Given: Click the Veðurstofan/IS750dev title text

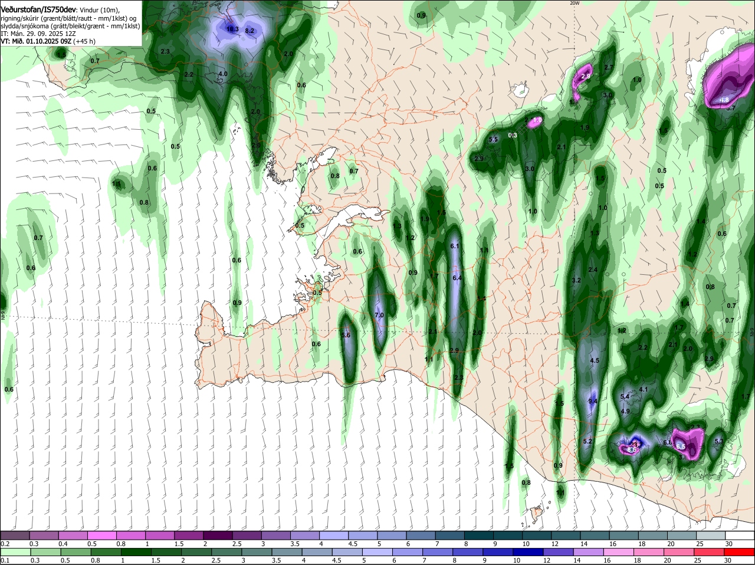Looking at the screenshot, I should coord(38,10).
